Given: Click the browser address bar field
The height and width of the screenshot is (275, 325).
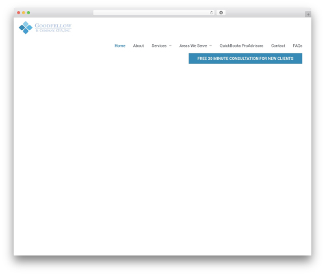Looking at the screenshot, I should click(153, 12).
